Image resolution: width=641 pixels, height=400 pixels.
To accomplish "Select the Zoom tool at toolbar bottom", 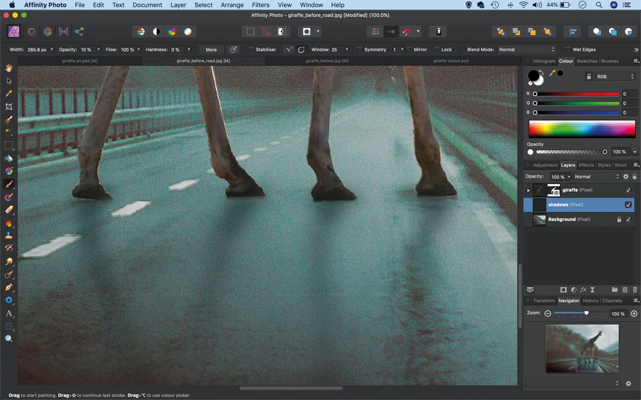I will (x=9, y=338).
